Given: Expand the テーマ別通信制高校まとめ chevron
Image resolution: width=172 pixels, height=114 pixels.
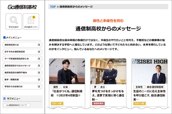Looking at the screenshot, I should pyautogui.click(x=39, y=59).
